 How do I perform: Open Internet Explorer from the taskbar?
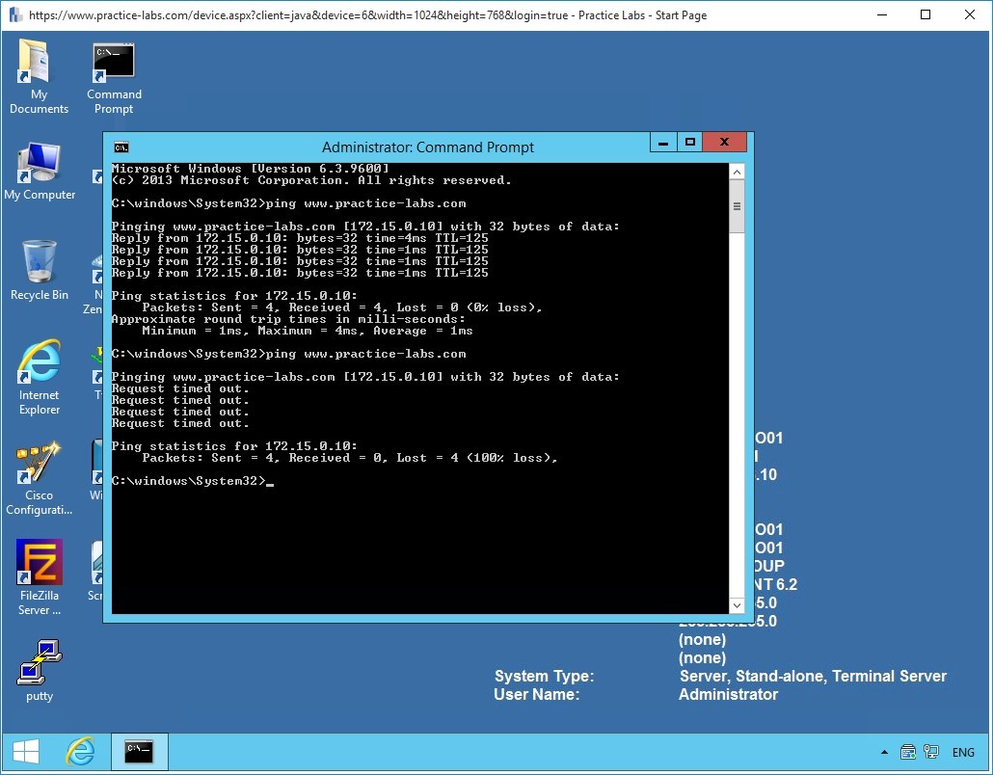tap(81, 752)
